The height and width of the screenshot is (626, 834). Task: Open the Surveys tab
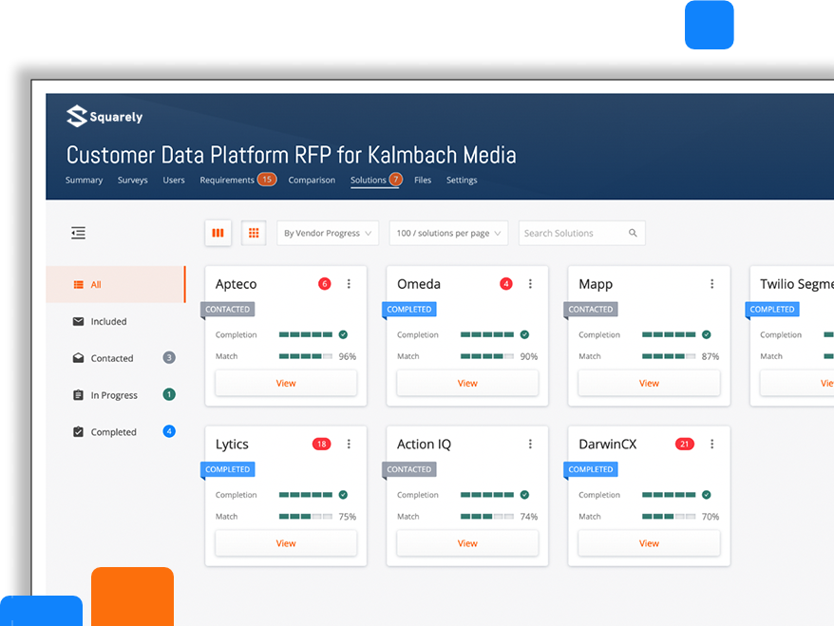[x=132, y=180]
